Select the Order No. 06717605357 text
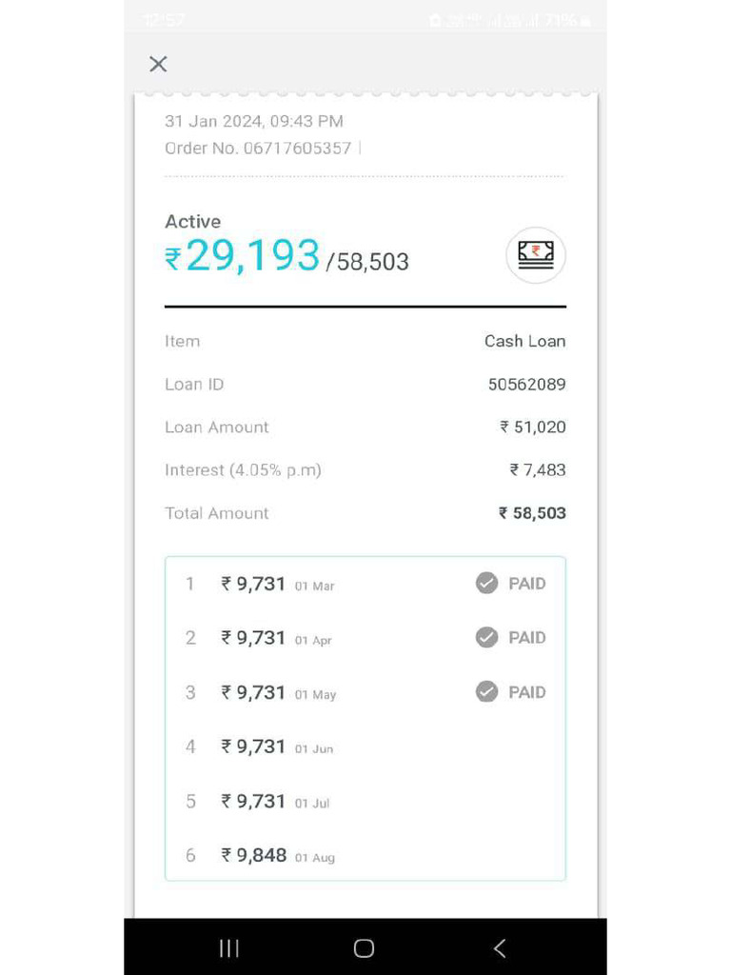 pos(258,149)
